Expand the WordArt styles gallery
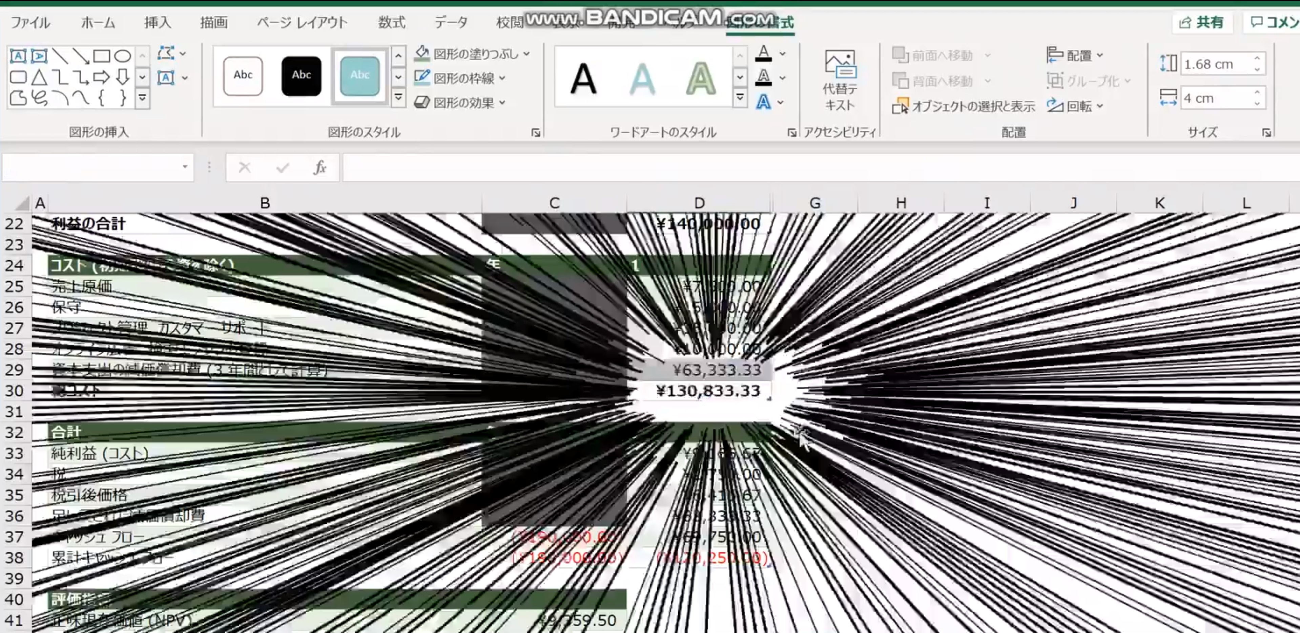The height and width of the screenshot is (633, 1300). 740,97
